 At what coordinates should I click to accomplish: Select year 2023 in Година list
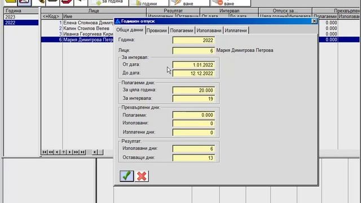point(21,17)
